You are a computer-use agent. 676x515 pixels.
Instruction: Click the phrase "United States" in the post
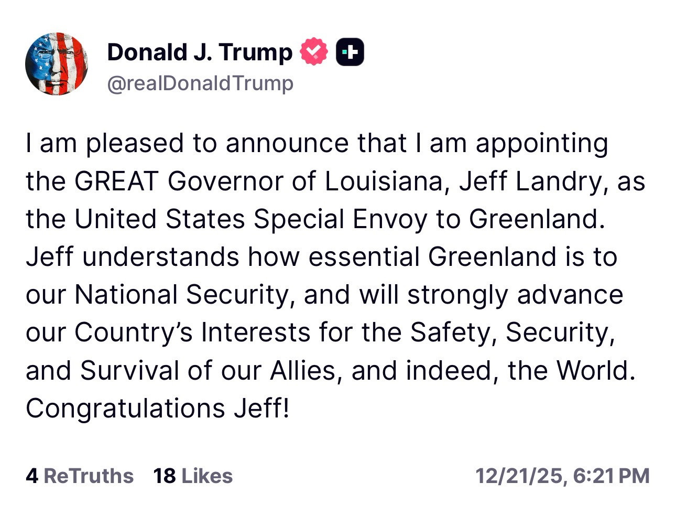tap(160, 219)
